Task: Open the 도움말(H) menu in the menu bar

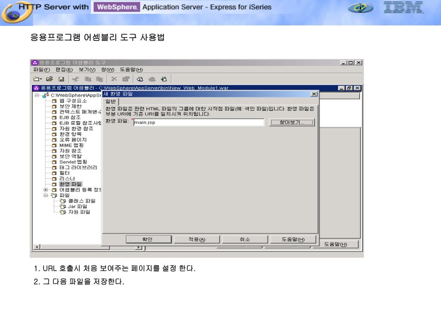Action: click(x=131, y=69)
